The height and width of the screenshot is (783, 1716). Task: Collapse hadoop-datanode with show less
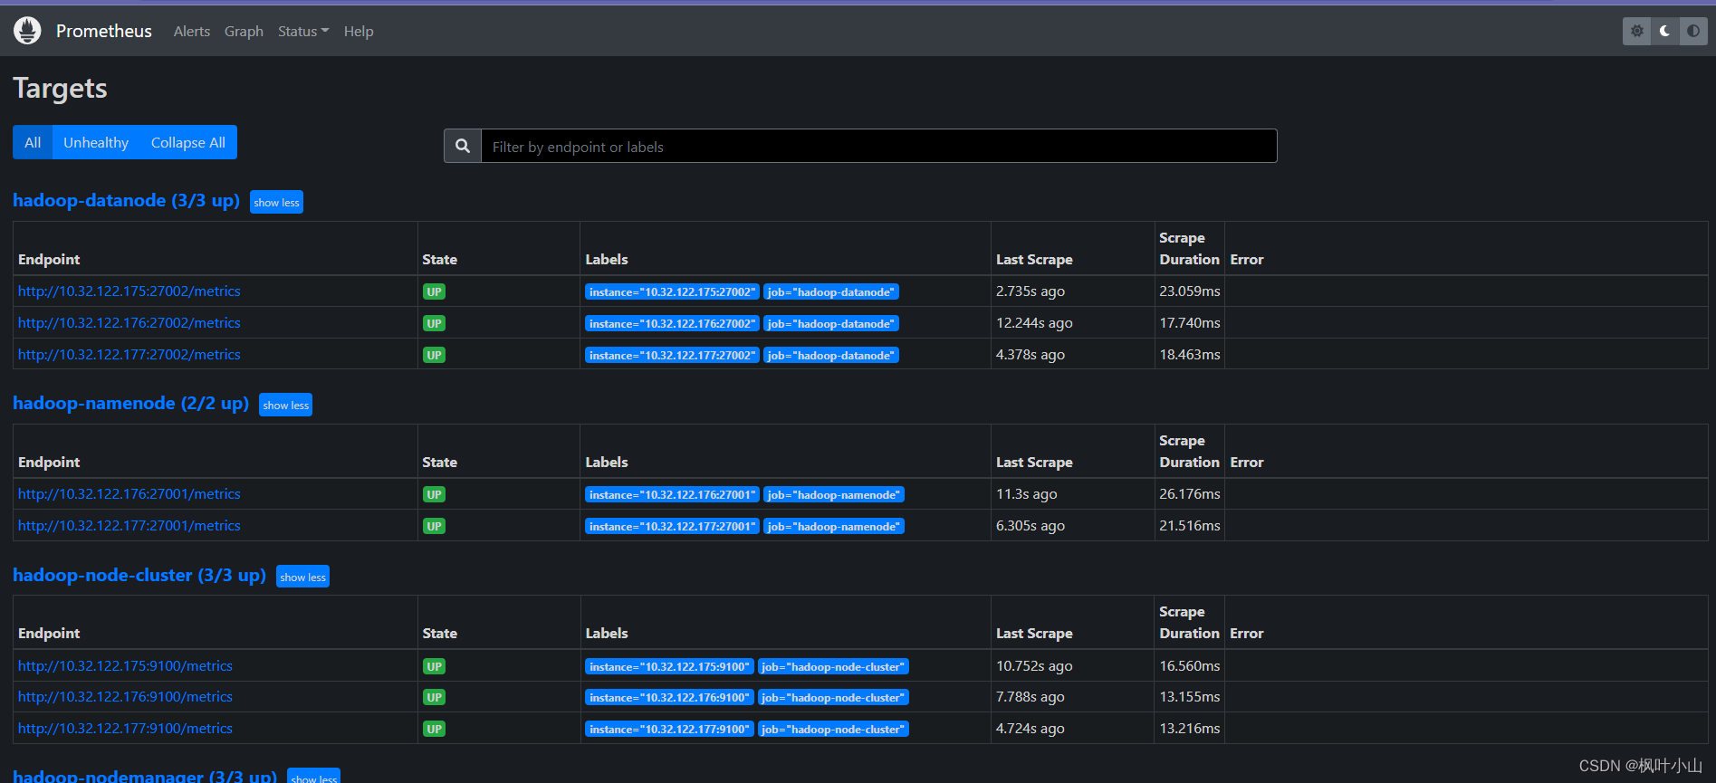[x=276, y=202]
